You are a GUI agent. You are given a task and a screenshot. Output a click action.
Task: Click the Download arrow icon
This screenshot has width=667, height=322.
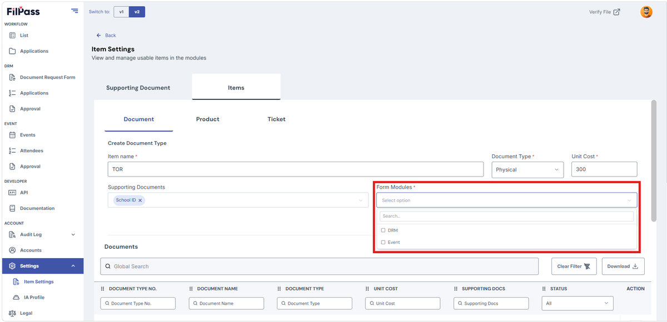tap(635, 266)
